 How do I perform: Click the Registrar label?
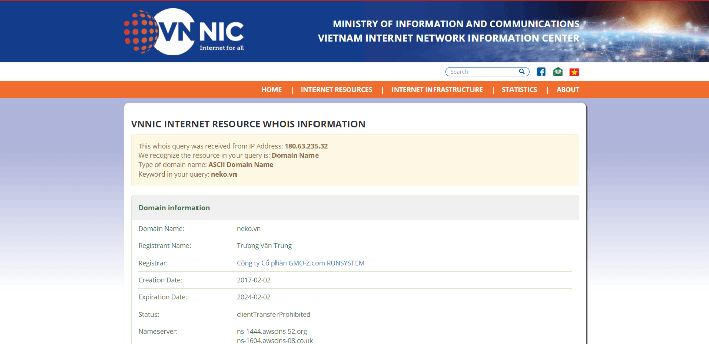153,263
